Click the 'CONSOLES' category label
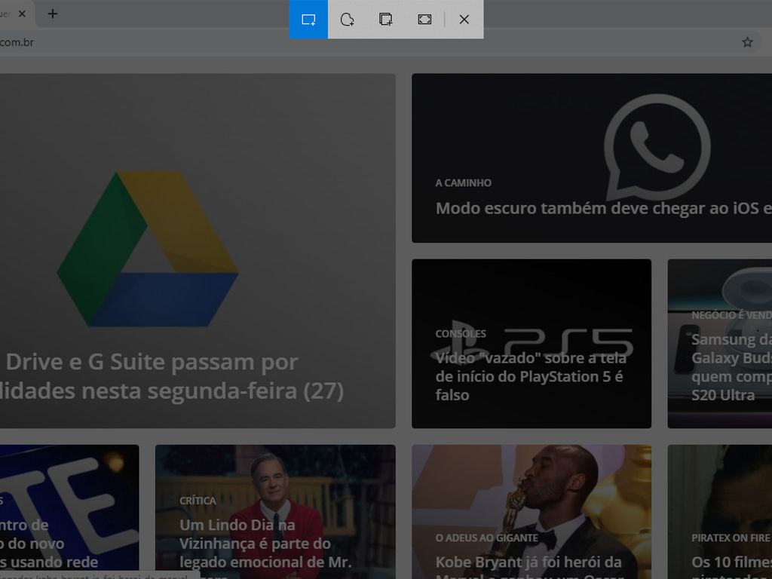This screenshot has width=772, height=579. click(461, 333)
